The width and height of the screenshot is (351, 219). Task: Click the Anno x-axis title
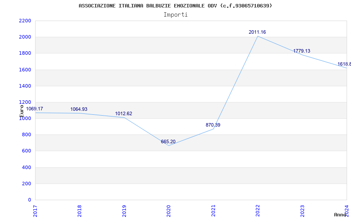tap(340, 215)
